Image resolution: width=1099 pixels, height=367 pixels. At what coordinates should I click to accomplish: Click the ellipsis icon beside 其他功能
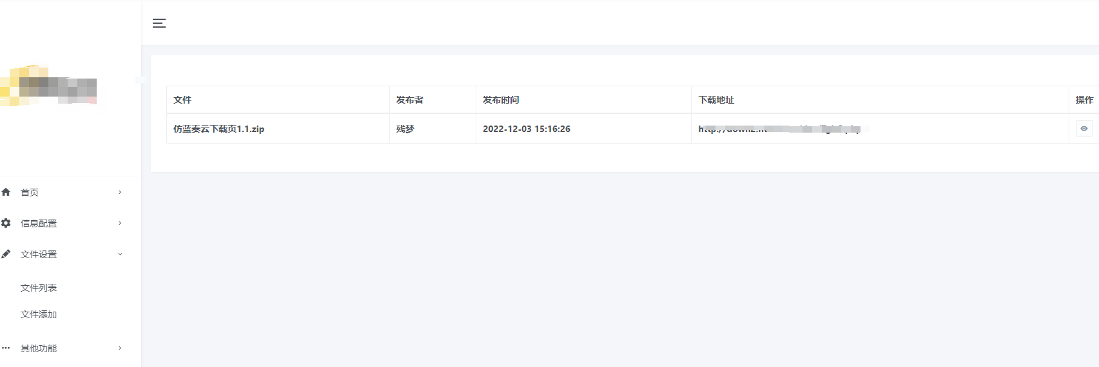pos(6,348)
